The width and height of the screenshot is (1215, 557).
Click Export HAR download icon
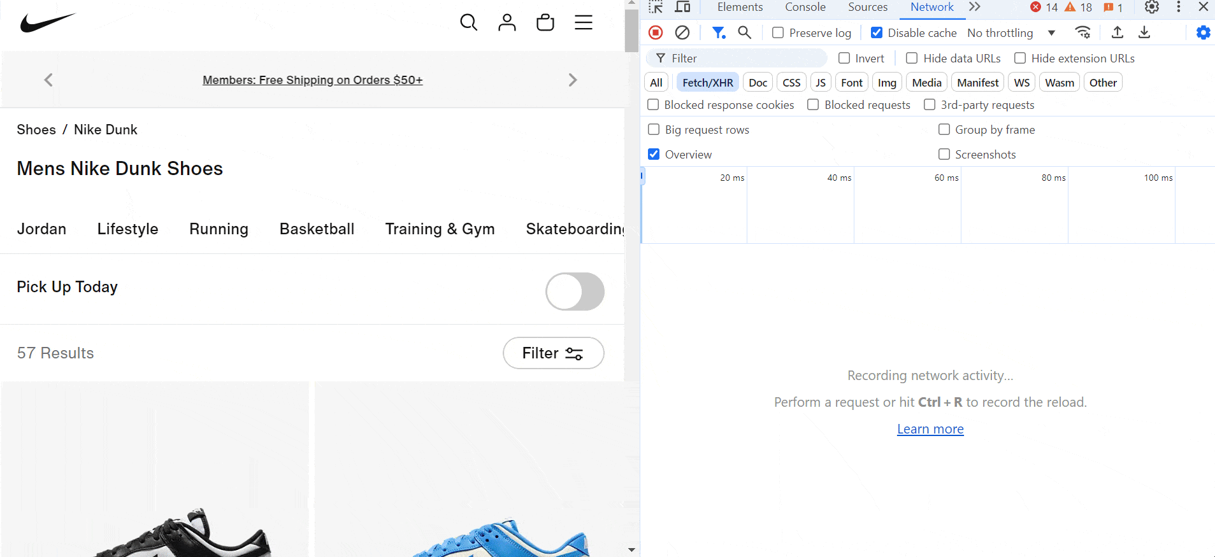[1144, 32]
